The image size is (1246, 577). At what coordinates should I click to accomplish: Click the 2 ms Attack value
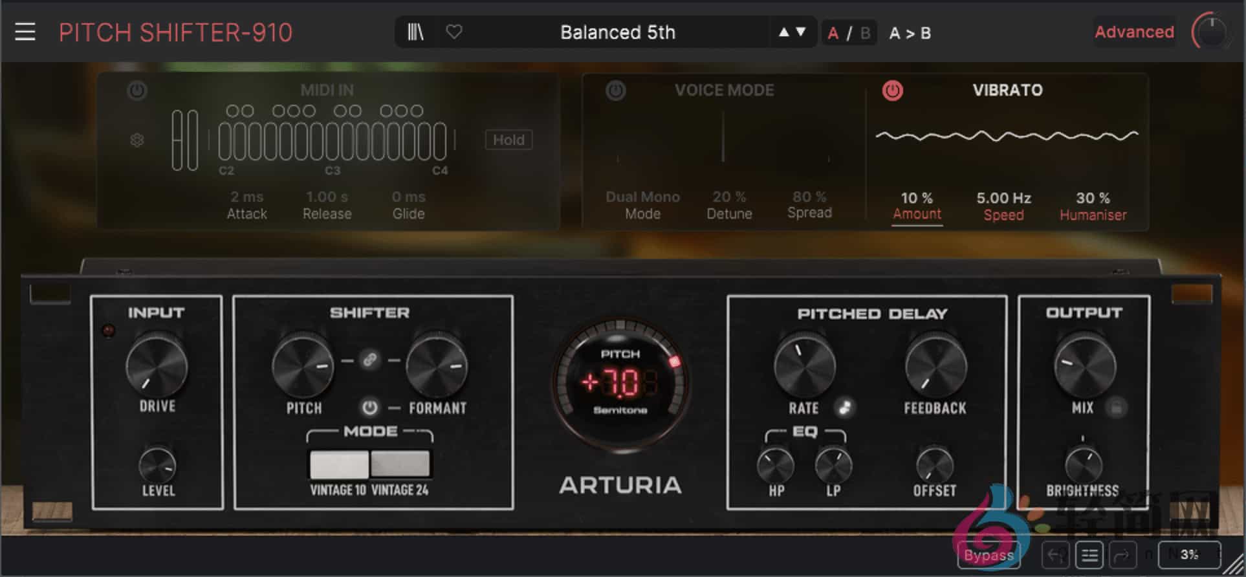pyautogui.click(x=246, y=197)
